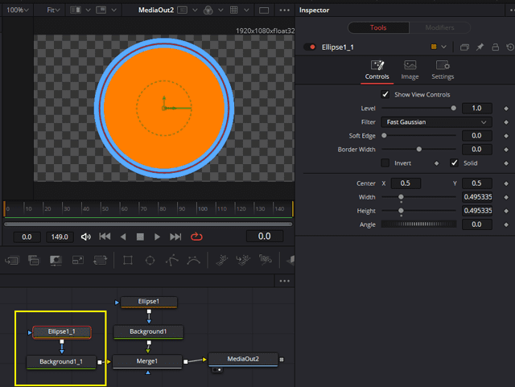Uncheck the Solid checkbox

(x=454, y=163)
